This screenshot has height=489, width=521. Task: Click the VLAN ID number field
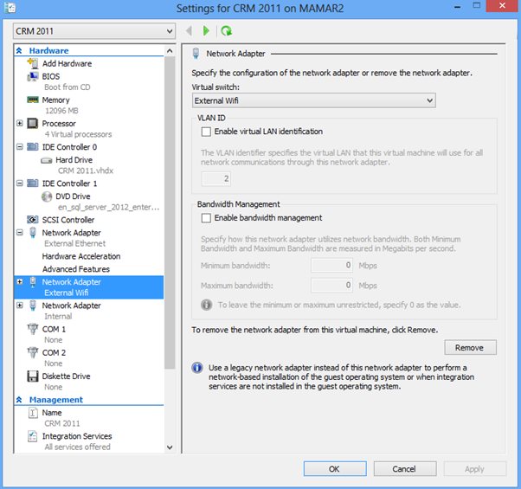pos(215,178)
